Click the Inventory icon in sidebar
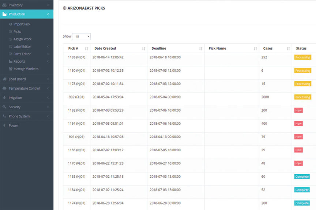Image resolution: width=316 pixels, height=210 pixels. click(x=4, y=5)
